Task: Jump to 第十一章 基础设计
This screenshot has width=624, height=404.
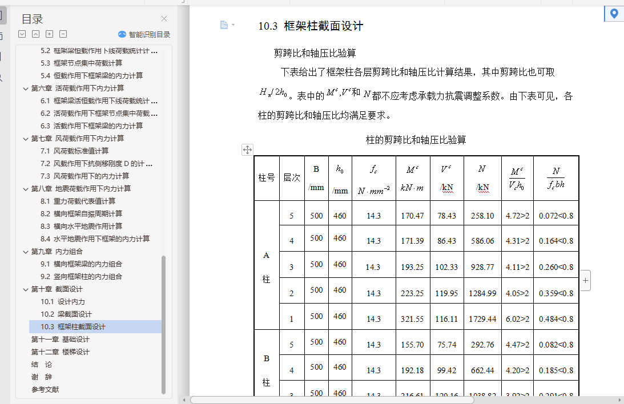Action: coord(61,340)
